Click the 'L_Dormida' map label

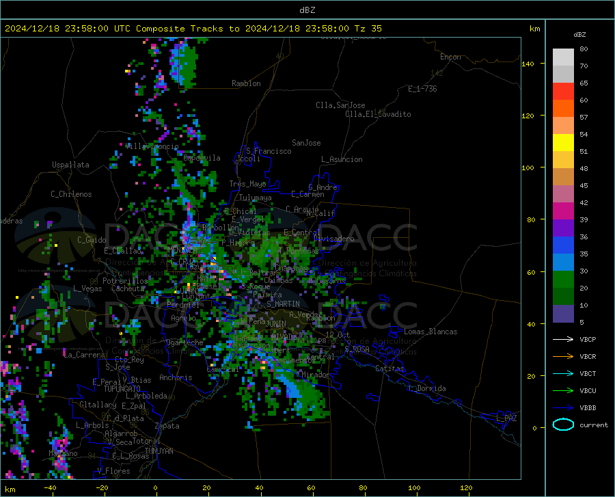click(427, 388)
